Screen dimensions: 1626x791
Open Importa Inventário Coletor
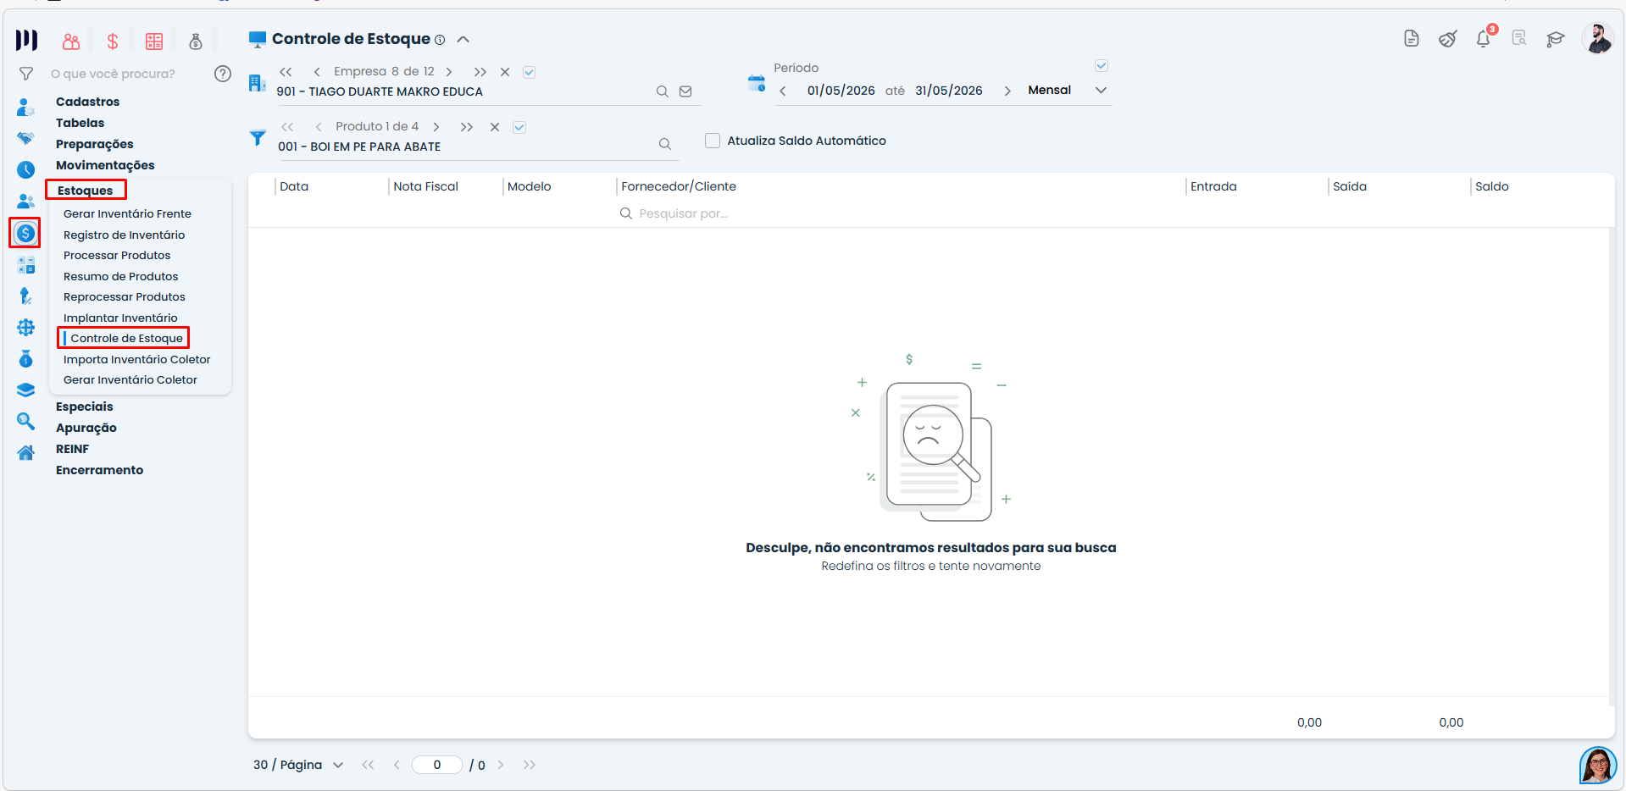pyautogui.click(x=136, y=359)
